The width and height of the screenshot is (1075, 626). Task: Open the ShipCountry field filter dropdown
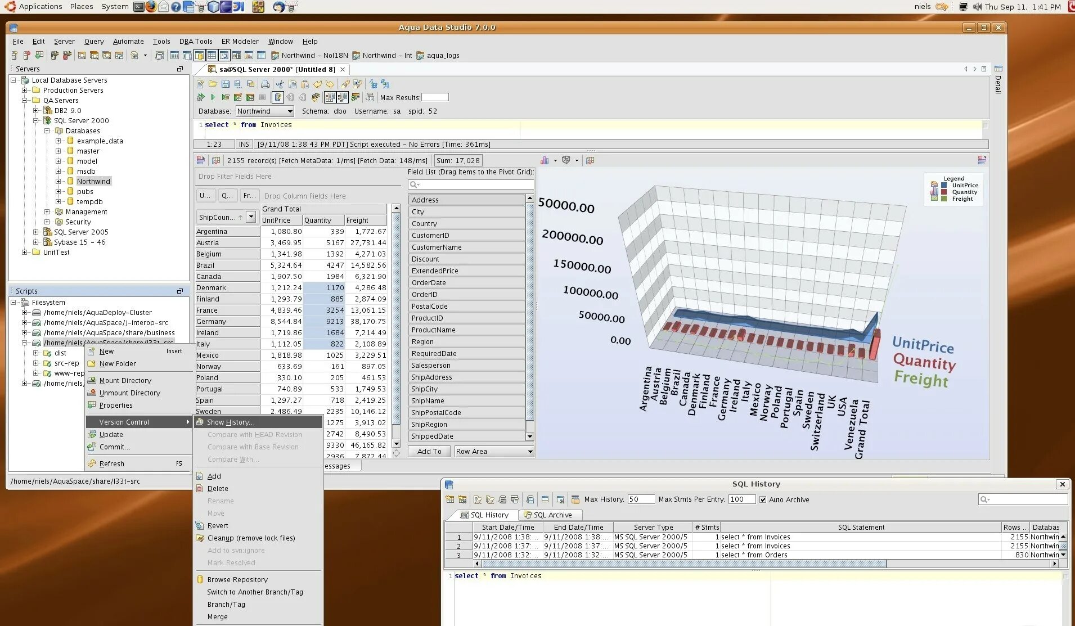(251, 217)
